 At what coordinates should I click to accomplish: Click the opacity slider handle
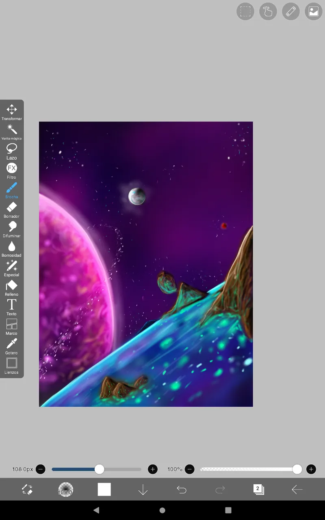(x=297, y=469)
